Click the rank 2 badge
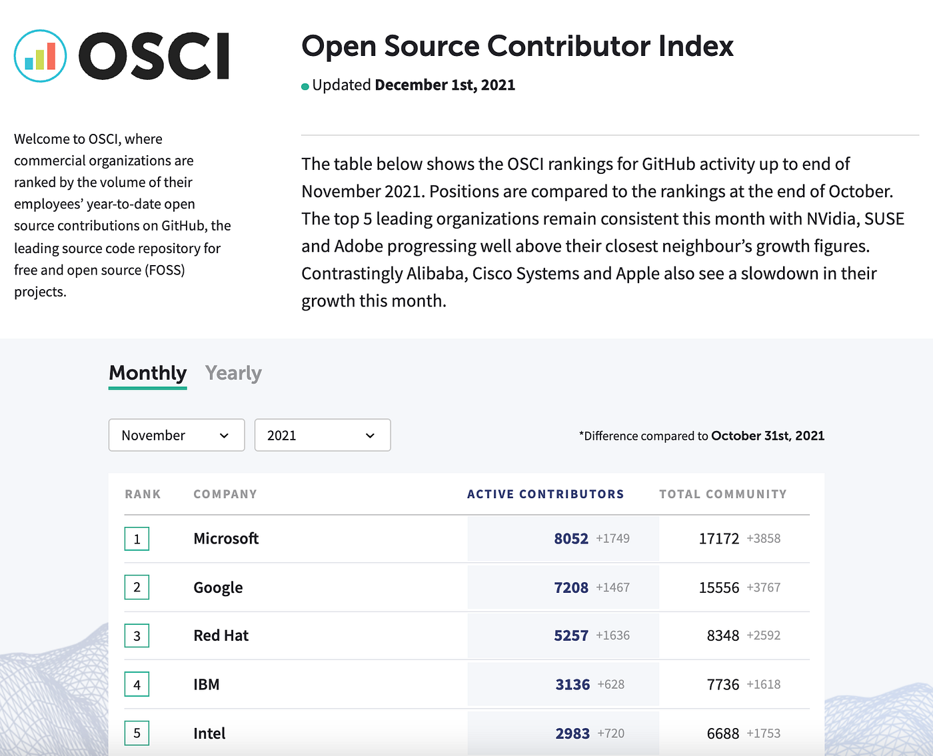 137,587
